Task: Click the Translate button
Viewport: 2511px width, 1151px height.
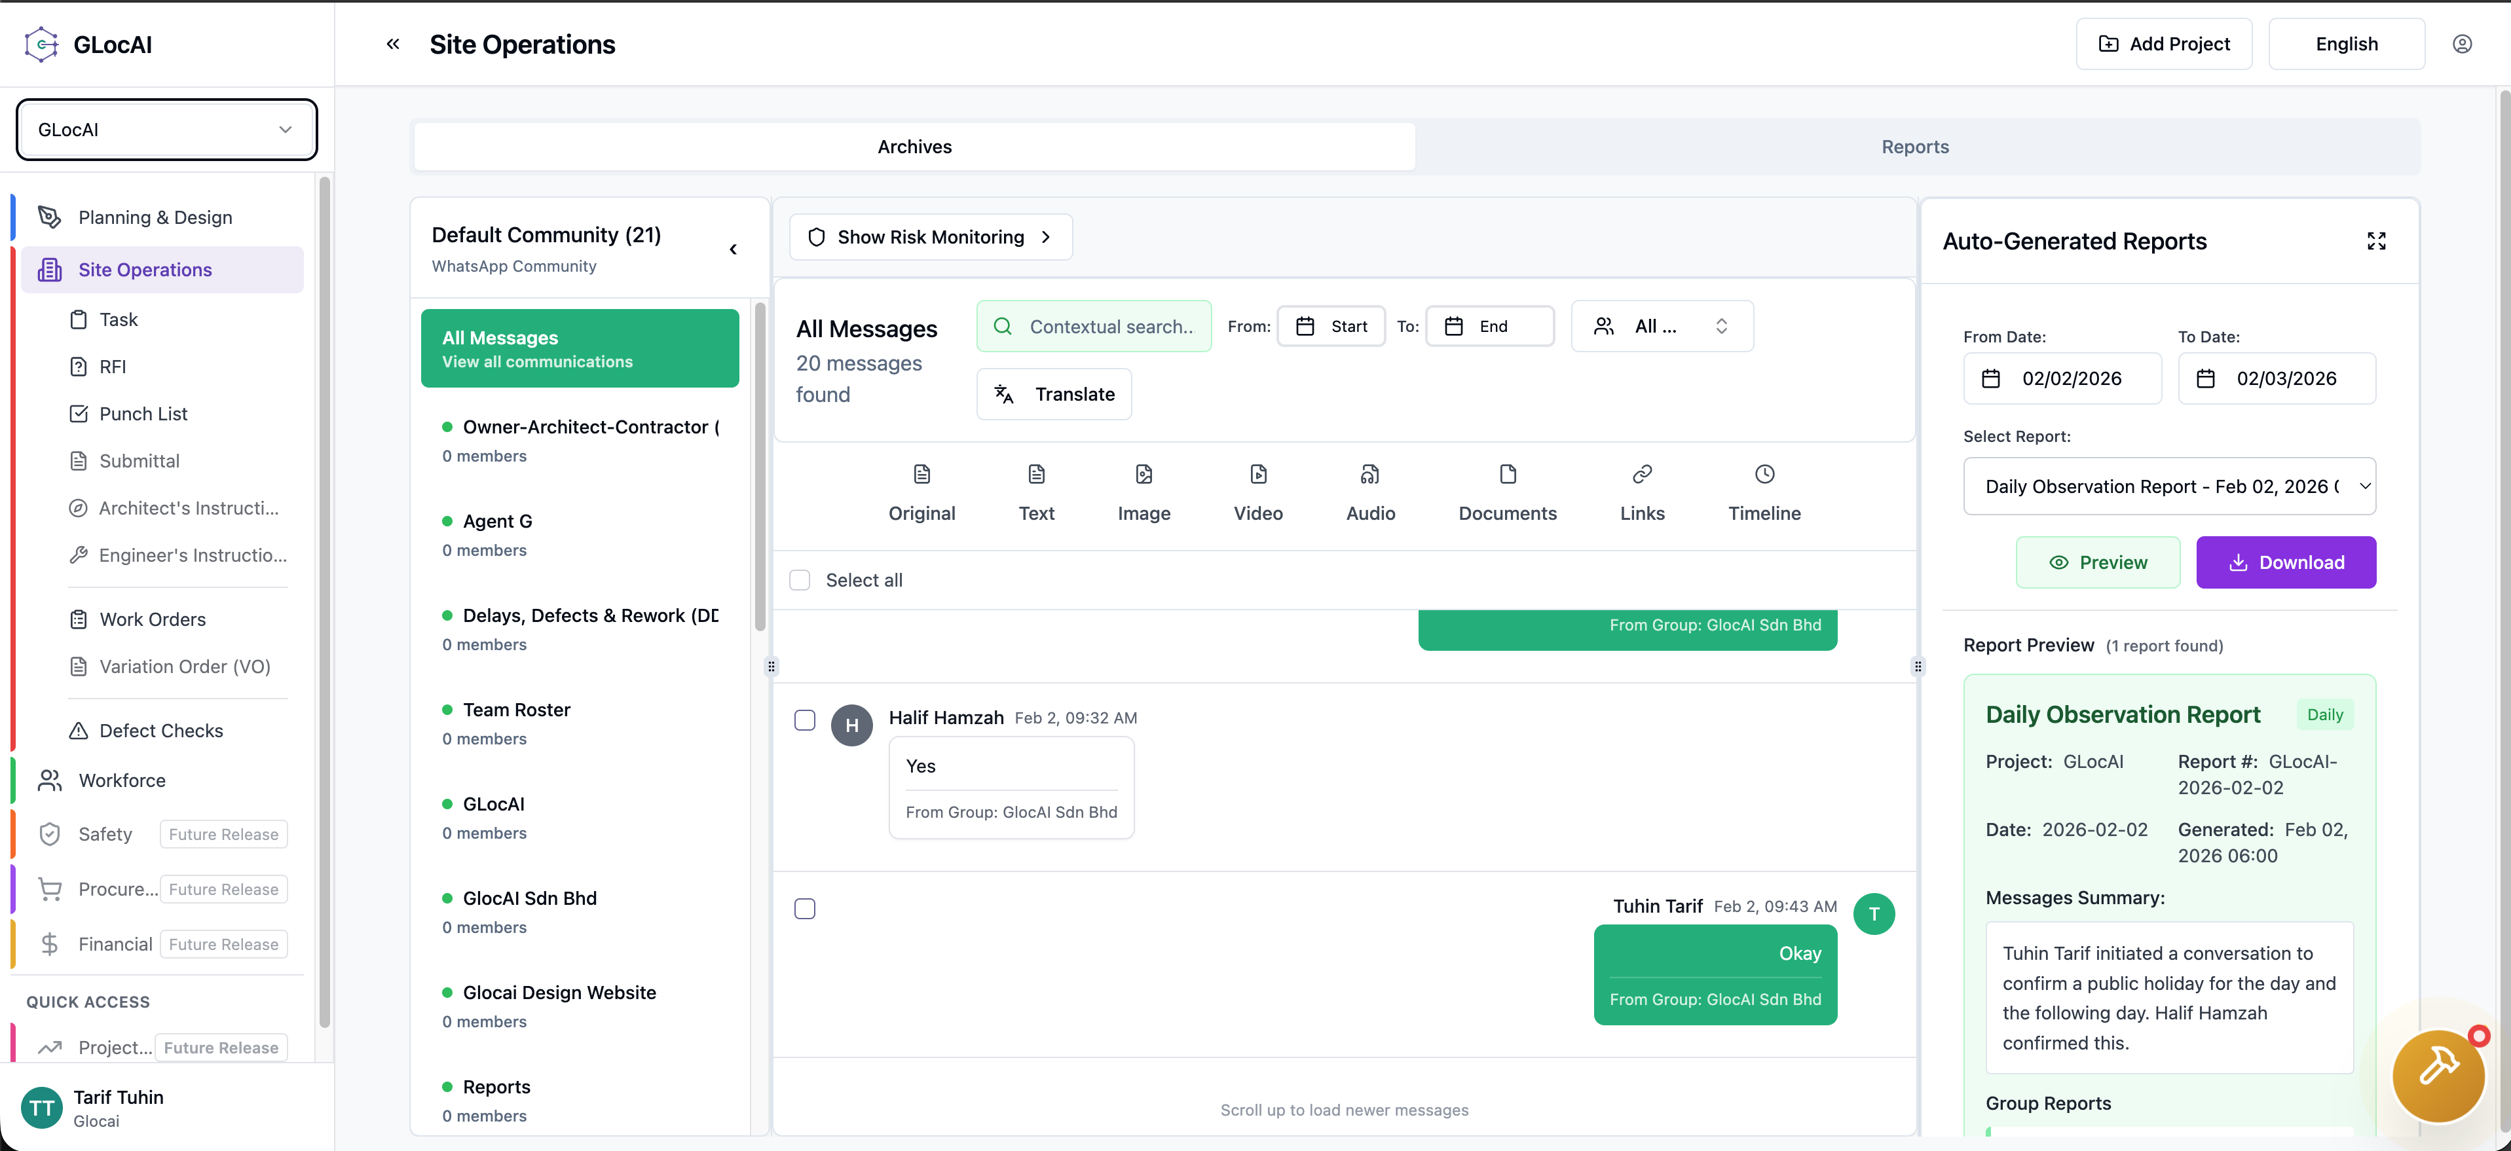Action: tap(1054, 393)
